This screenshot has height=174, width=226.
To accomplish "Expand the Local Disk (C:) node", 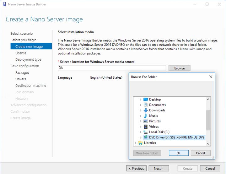I will coord(140,132).
